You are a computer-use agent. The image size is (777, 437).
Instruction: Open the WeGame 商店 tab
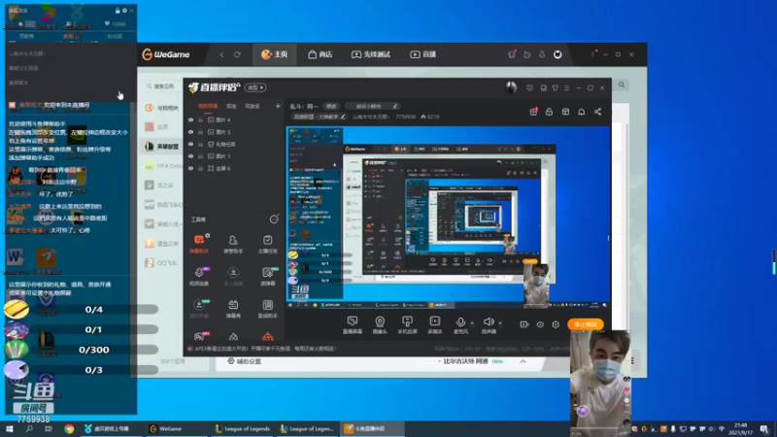(320, 54)
